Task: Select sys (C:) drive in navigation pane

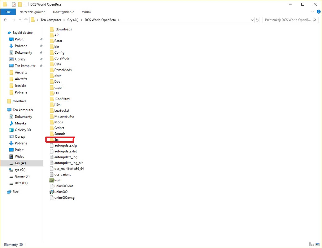Action: click(20, 170)
